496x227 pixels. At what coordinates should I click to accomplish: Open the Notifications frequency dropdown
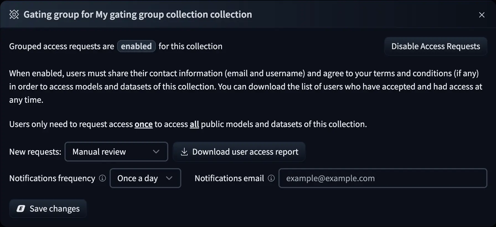pos(145,178)
